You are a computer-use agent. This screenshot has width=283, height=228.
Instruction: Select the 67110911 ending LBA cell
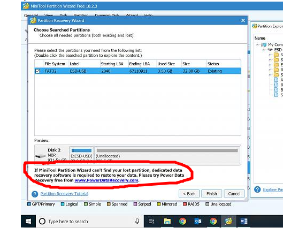point(138,71)
